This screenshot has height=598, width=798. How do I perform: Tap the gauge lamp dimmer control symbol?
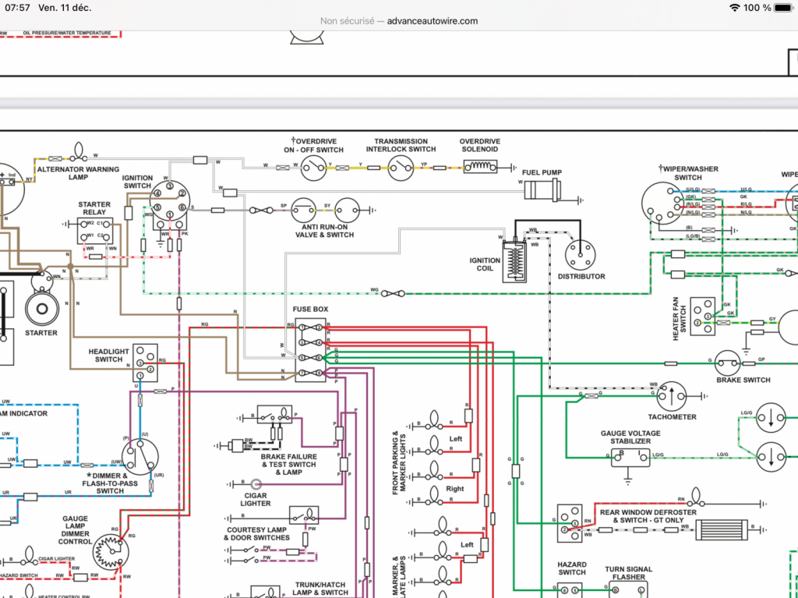[x=111, y=550]
